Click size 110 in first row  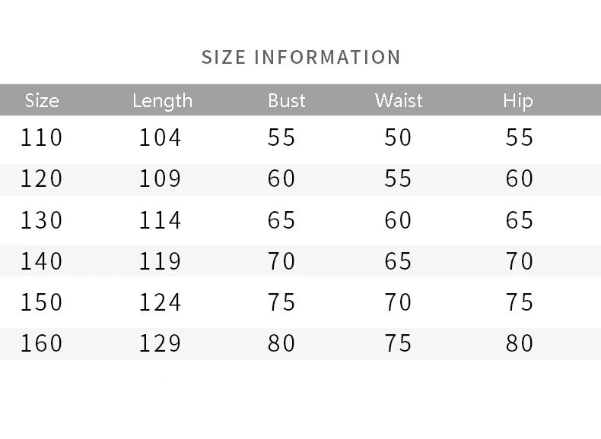click(41, 137)
